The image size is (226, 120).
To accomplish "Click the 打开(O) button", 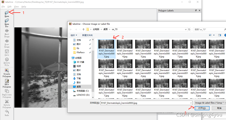I will point(202,108).
